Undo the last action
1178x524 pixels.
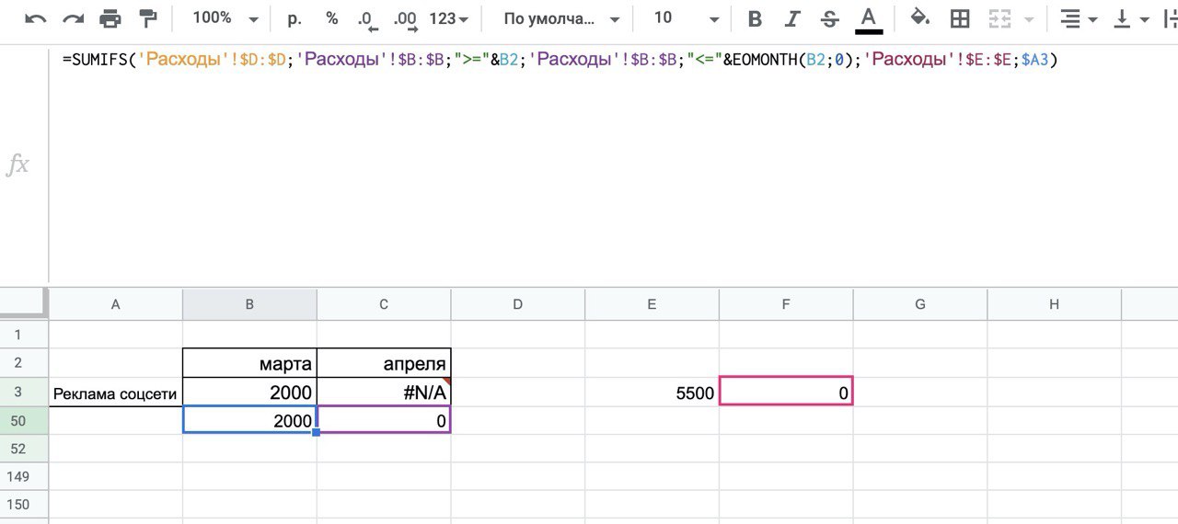(36, 18)
